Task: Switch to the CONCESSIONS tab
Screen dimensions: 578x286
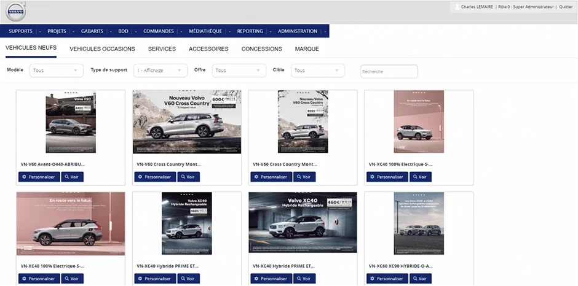Action: pos(262,49)
